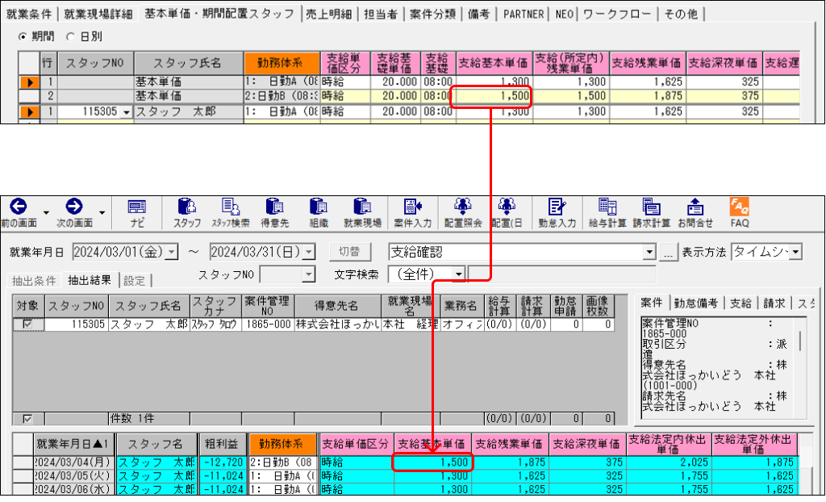This screenshot has width=826, height=502.
Task: Switch to 就業条件 tab
Action: (29, 15)
